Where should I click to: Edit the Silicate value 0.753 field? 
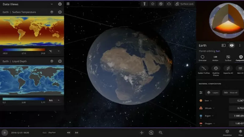click(x=236, y=108)
